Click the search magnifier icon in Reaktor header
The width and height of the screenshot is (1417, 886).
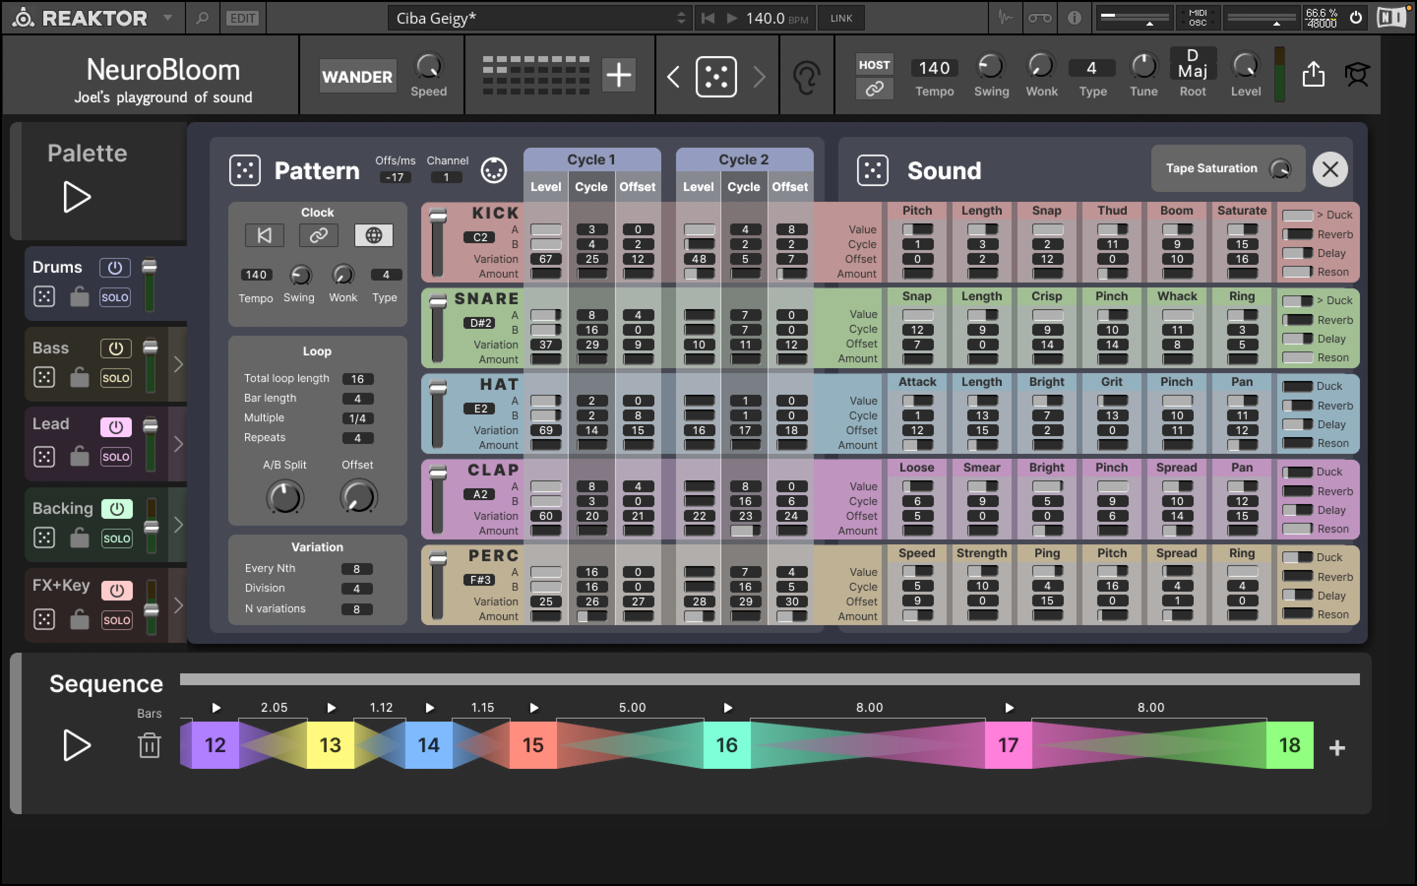point(202,18)
